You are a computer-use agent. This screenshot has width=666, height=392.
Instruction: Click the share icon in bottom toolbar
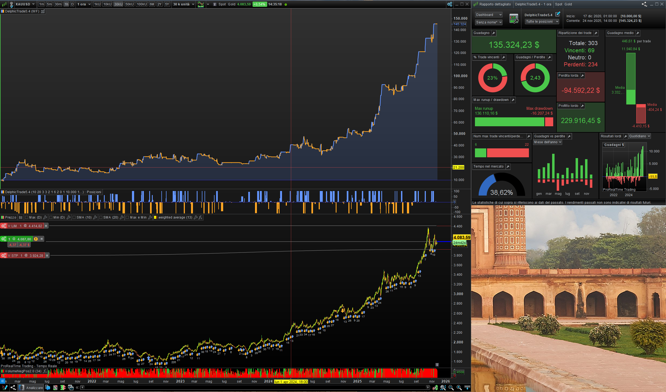(x=13, y=388)
